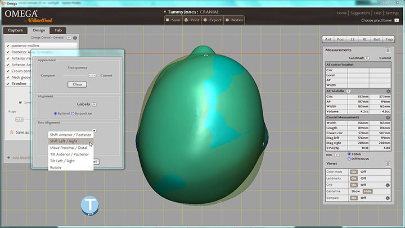405x228 pixels.
Task: Switch to the Top view
Action: click(x=389, y=39)
